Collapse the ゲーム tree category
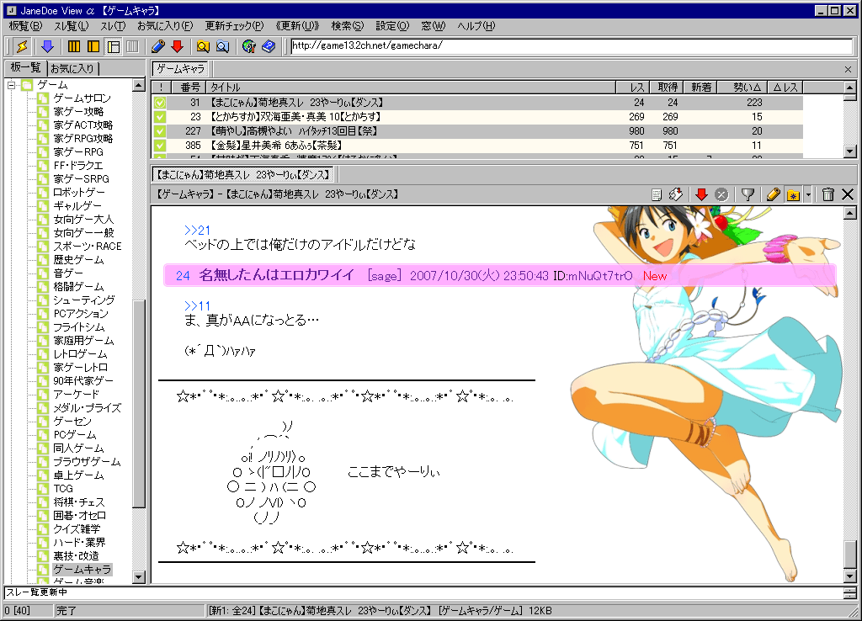 tap(12, 85)
